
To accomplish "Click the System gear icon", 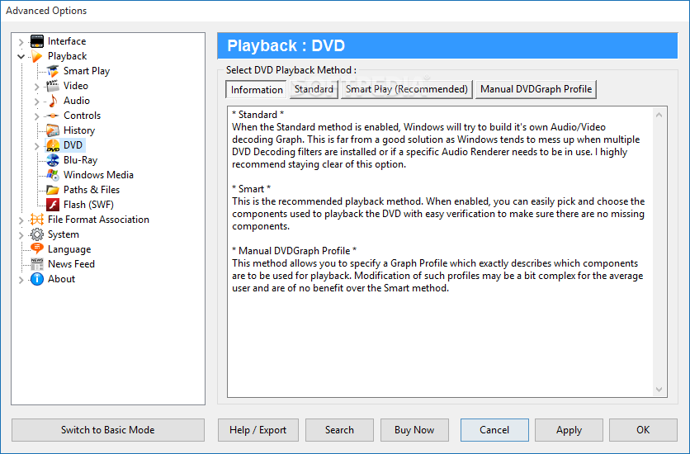I will click(x=37, y=234).
